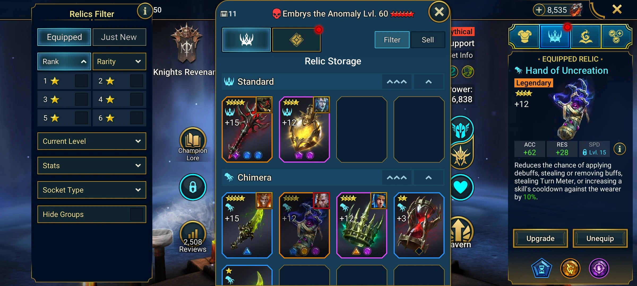
Task: Click the heart favorite icon
Action: click(x=460, y=187)
